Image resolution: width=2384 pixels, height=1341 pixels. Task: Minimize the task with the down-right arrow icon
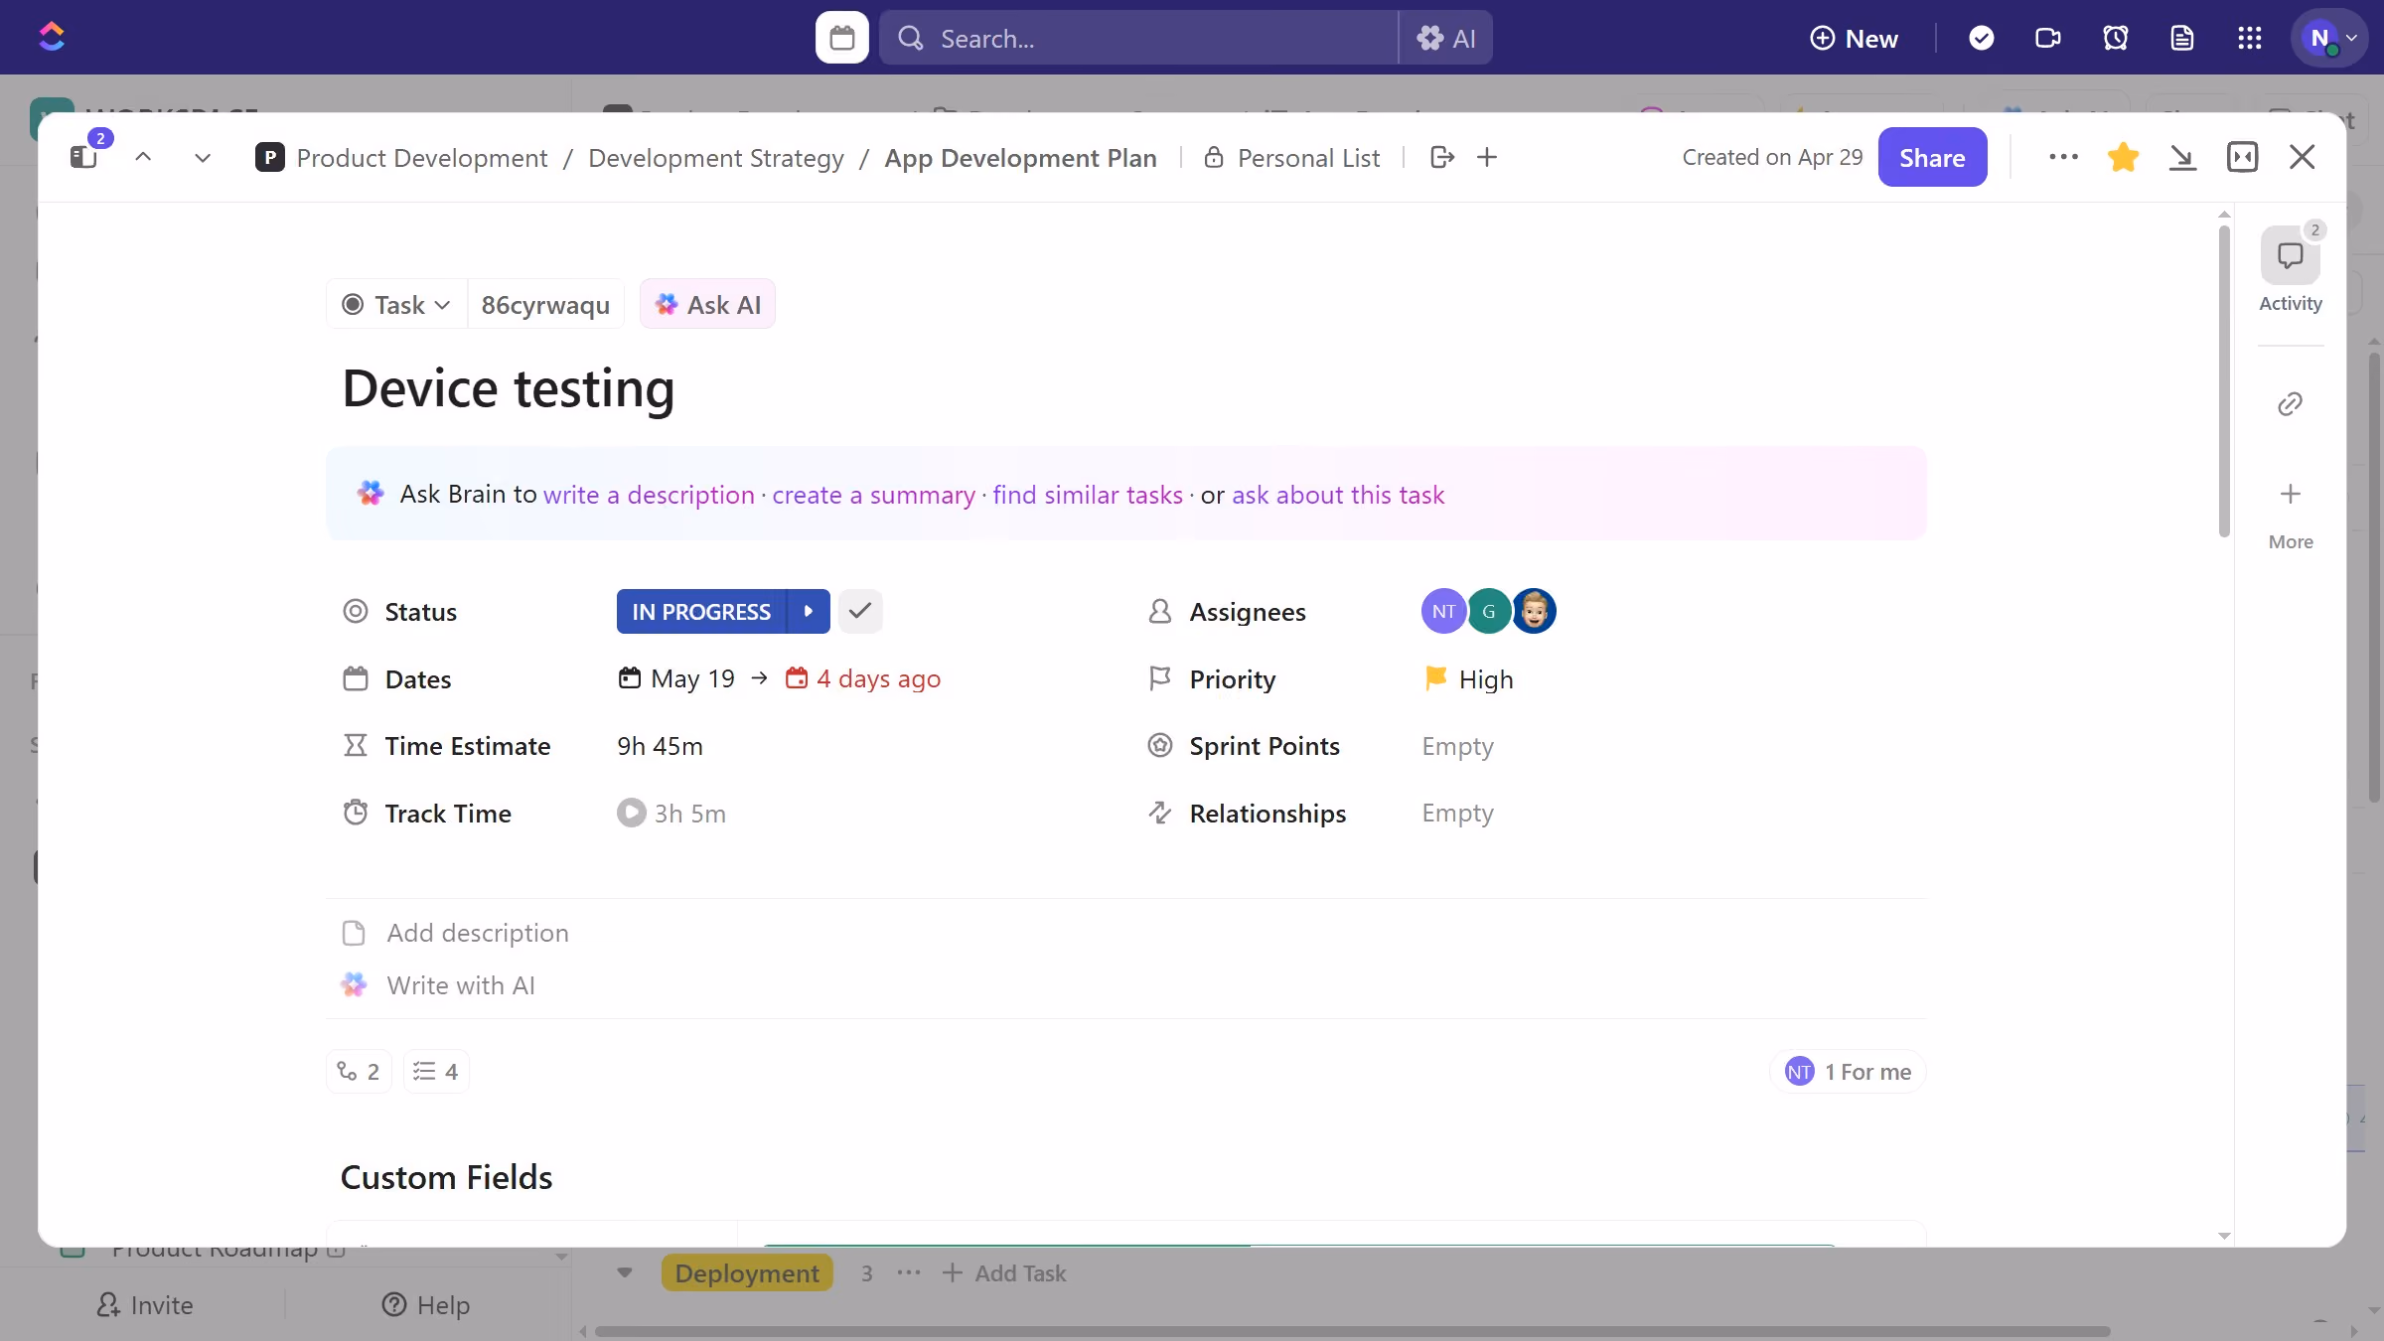pos(2182,157)
